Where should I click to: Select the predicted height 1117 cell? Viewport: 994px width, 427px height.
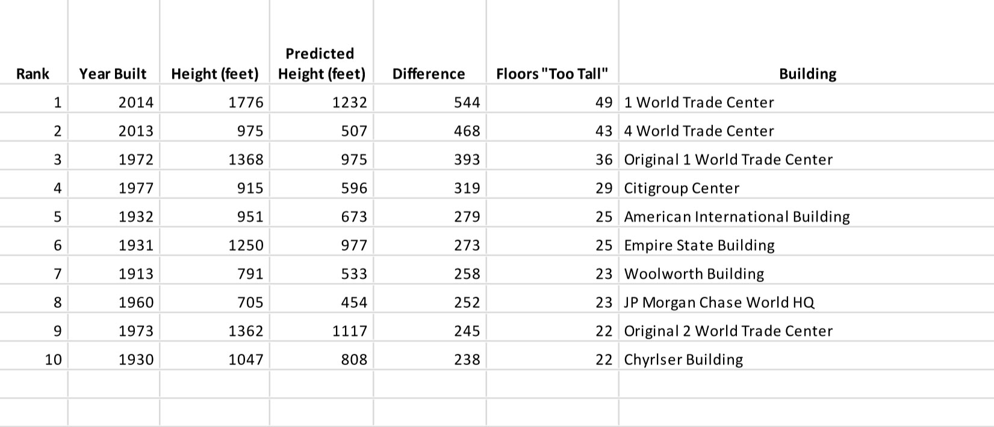click(x=321, y=331)
